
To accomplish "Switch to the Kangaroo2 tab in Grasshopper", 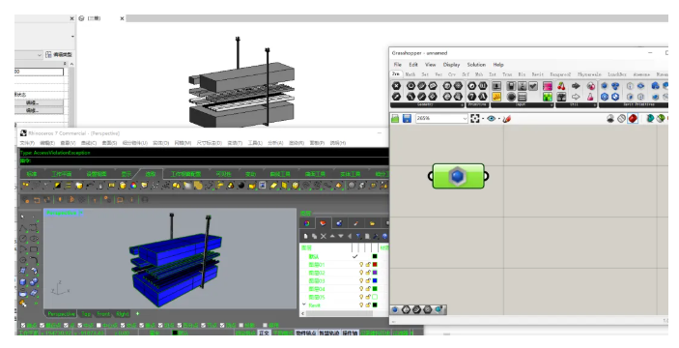I will tap(560, 74).
